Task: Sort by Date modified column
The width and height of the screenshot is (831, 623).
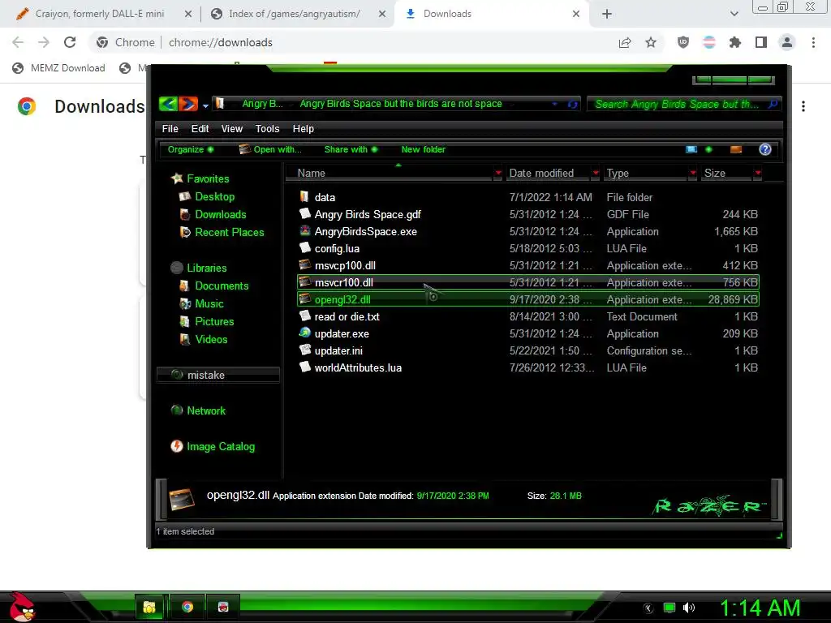Action: point(549,174)
